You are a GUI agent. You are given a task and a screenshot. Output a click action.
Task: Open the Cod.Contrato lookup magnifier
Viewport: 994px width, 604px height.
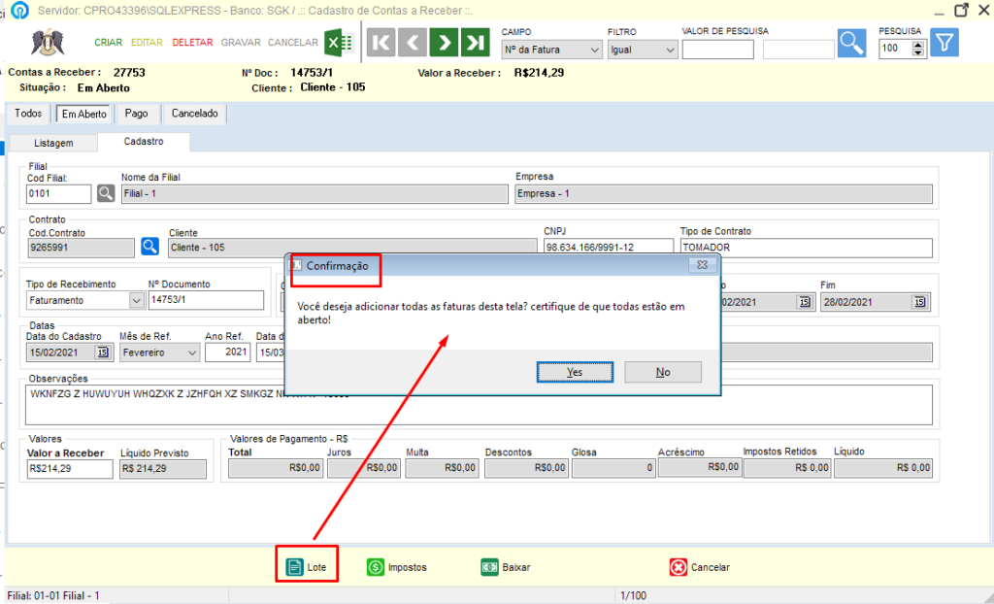149,247
